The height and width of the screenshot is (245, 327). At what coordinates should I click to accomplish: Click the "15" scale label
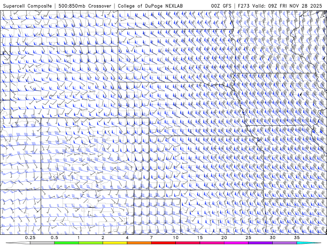(x=200, y=238)
